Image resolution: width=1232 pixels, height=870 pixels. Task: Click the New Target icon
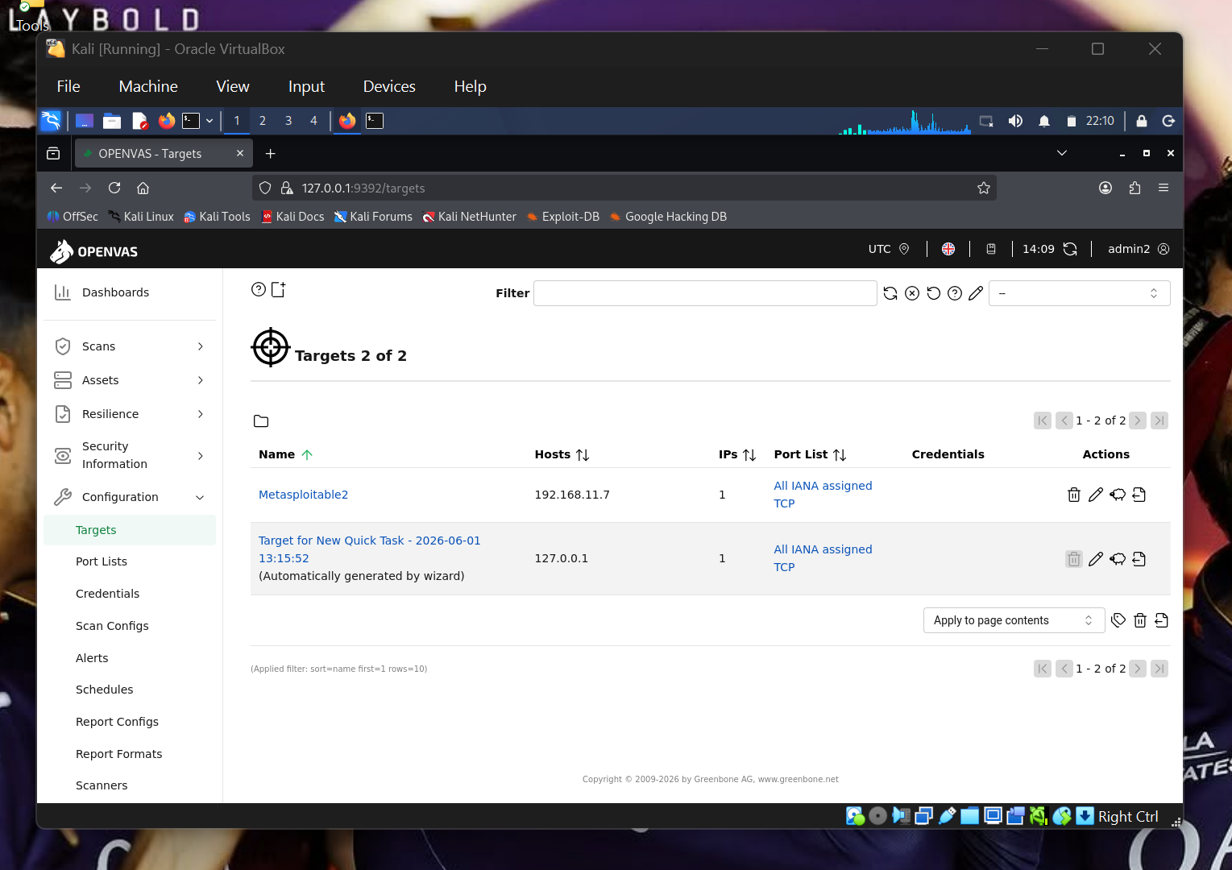pos(279,290)
